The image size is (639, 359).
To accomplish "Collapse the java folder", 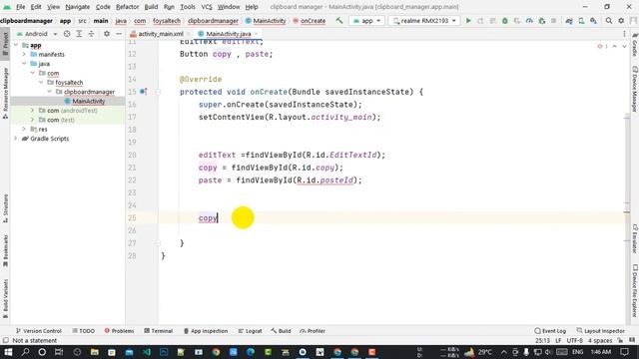I will point(24,64).
